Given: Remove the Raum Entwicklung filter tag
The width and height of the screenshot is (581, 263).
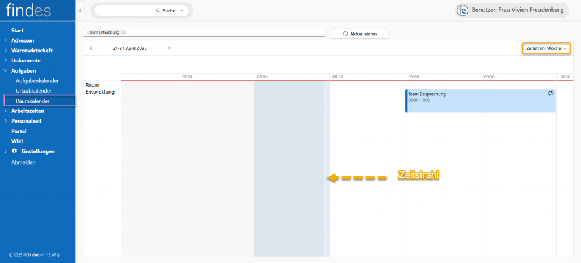Looking at the screenshot, I should (x=124, y=32).
